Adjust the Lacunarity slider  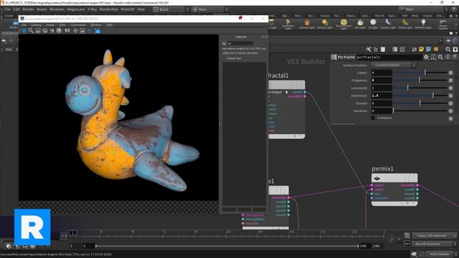tap(420, 87)
